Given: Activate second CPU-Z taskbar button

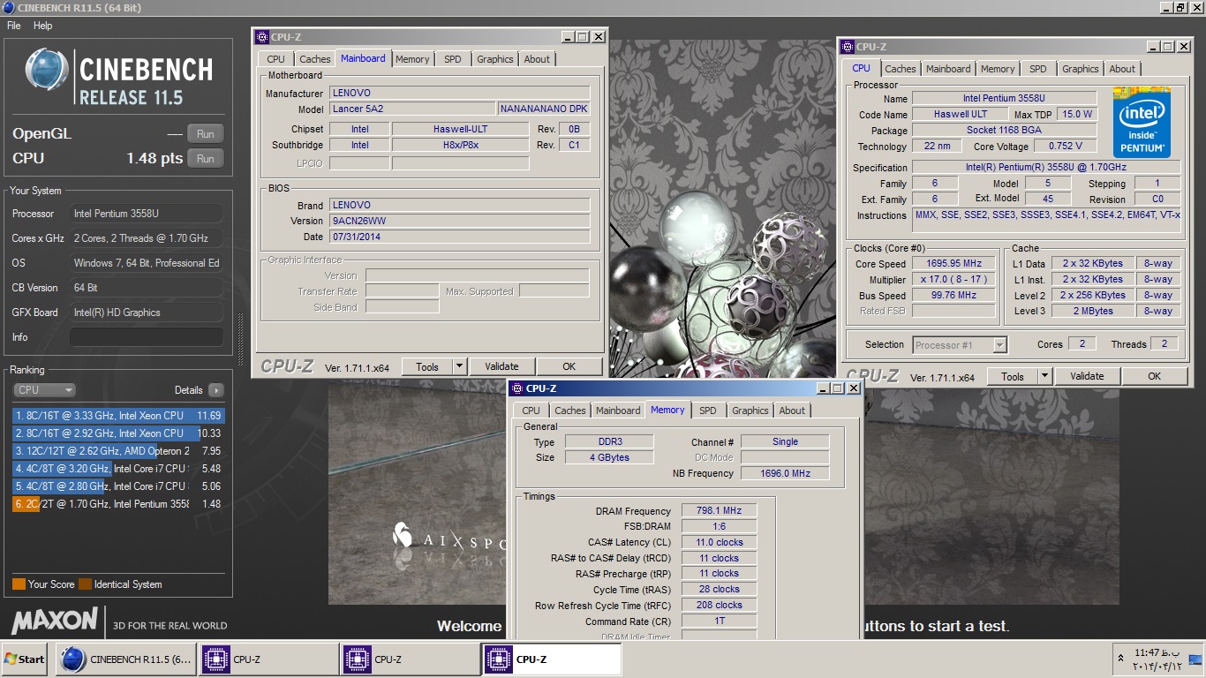Looking at the screenshot, I should 410,659.
